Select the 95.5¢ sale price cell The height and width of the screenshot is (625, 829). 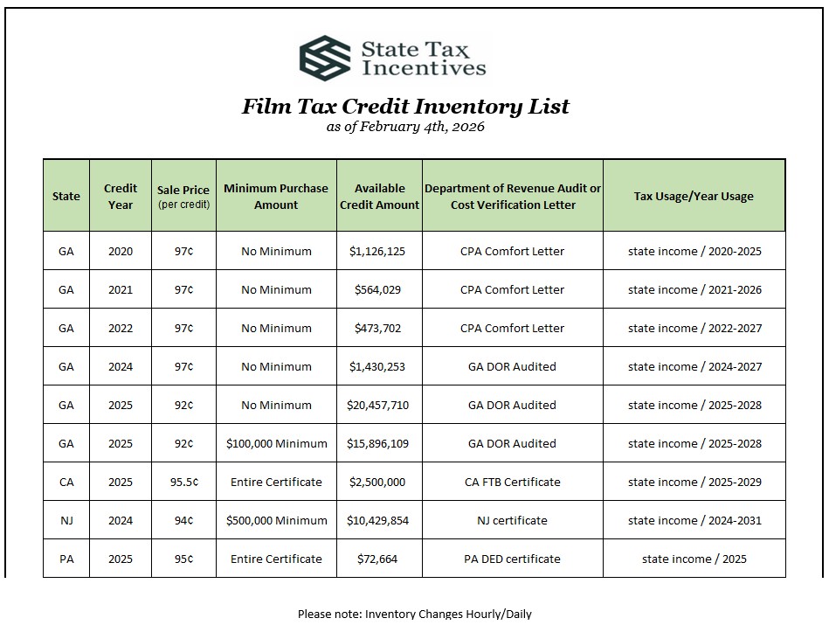tap(183, 483)
